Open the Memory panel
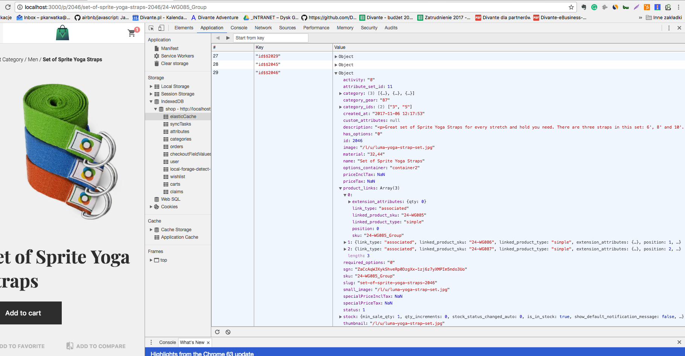685x356 pixels. coord(345,28)
